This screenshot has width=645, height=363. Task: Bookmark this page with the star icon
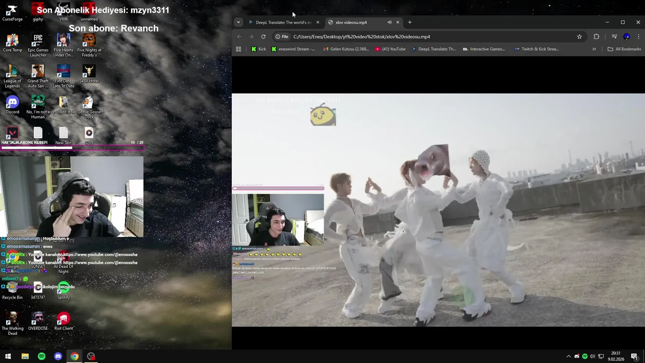pos(579,36)
